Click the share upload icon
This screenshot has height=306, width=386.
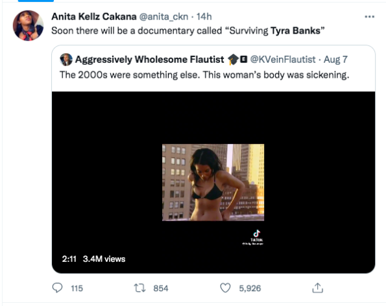(x=317, y=288)
